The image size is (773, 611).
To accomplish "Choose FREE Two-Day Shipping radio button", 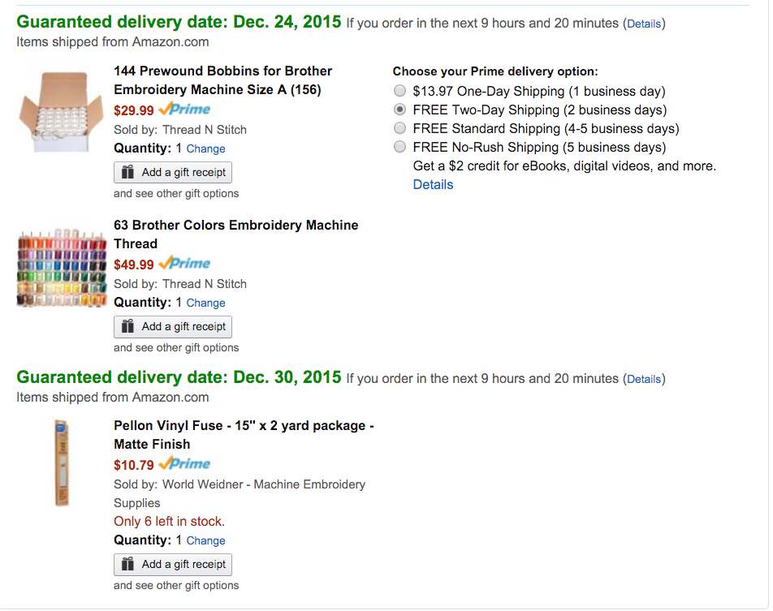I will coord(399,110).
